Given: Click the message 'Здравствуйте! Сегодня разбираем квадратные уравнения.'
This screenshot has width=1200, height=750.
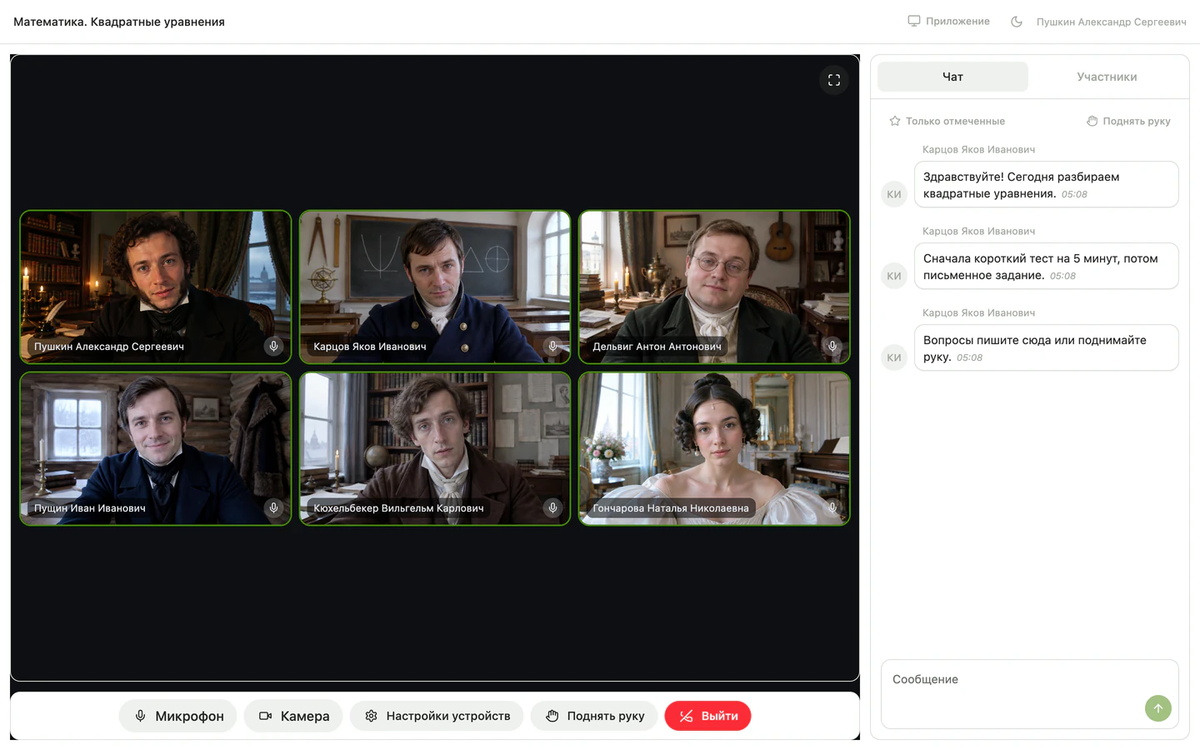Looking at the screenshot, I should pos(1047,184).
